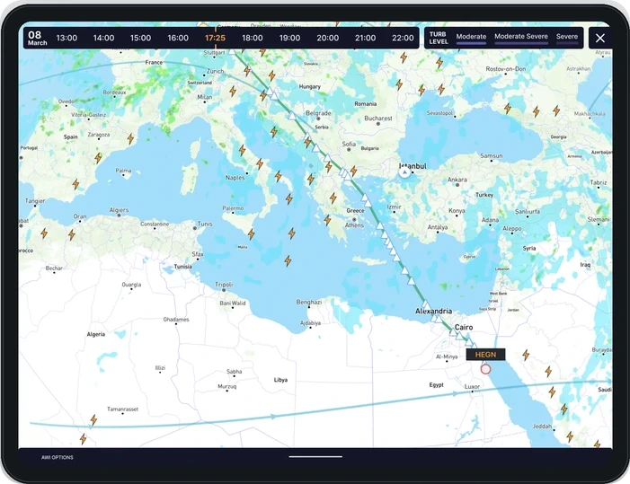Toggle Moderate Severe turbulence level
The width and height of the screenshot is (630, 484).
(x=521, y=38)
